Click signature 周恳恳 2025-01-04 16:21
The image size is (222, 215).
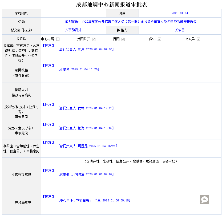click(x=88, y=146)
